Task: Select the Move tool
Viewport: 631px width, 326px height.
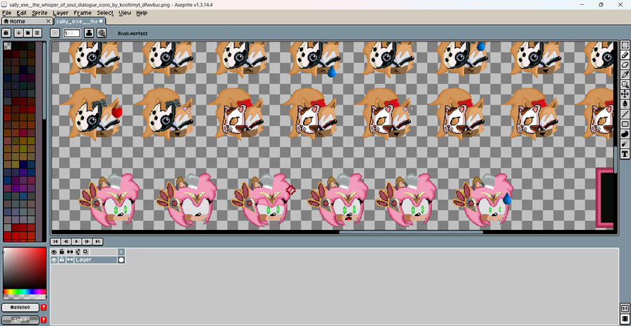Action: (x=625, y=94)
